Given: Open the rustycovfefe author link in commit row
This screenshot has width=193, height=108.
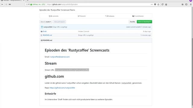Looking at the screenshot, I should click(x=48, y=27).
